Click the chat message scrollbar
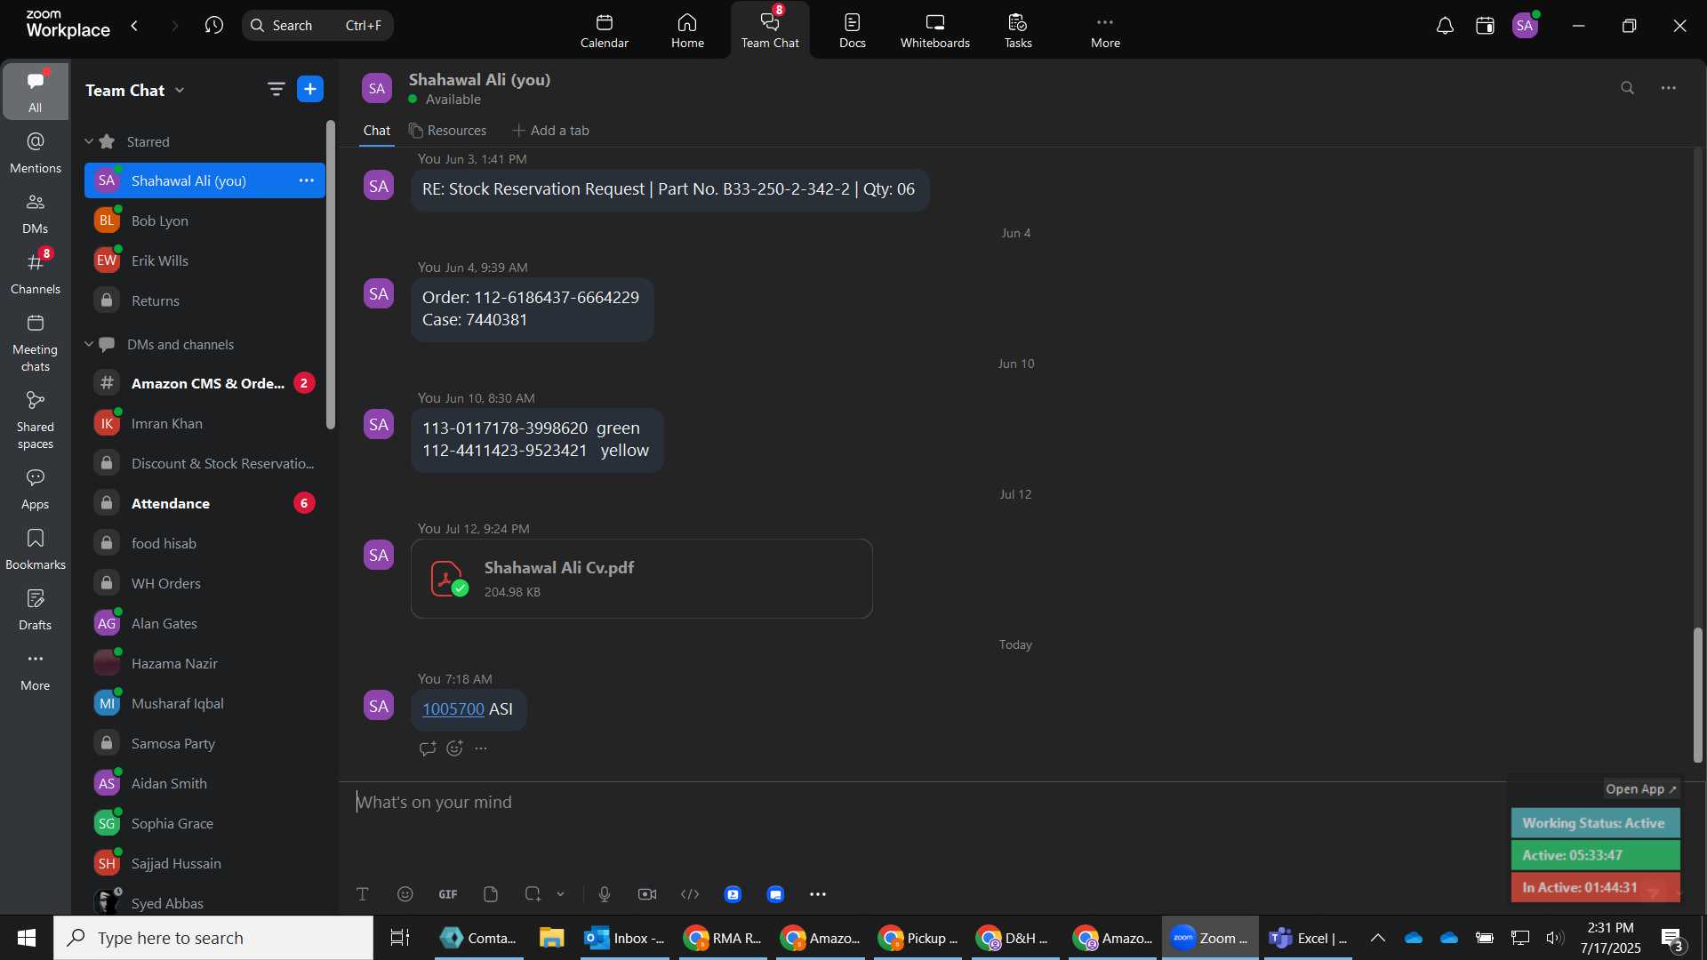Screen dimensions: 1707x960 pyautogui.click(x=1697, y=695)
